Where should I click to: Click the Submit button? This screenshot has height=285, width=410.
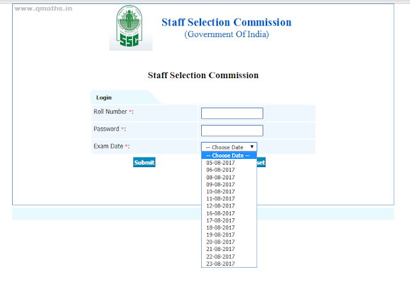point(144,162)
